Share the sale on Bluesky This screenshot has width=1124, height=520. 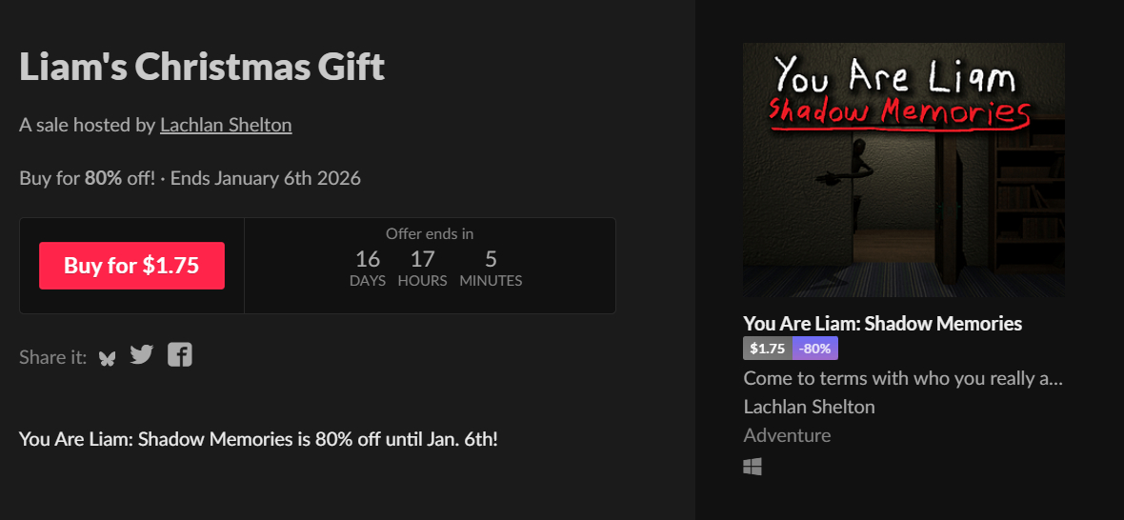[x=107, y=357]
